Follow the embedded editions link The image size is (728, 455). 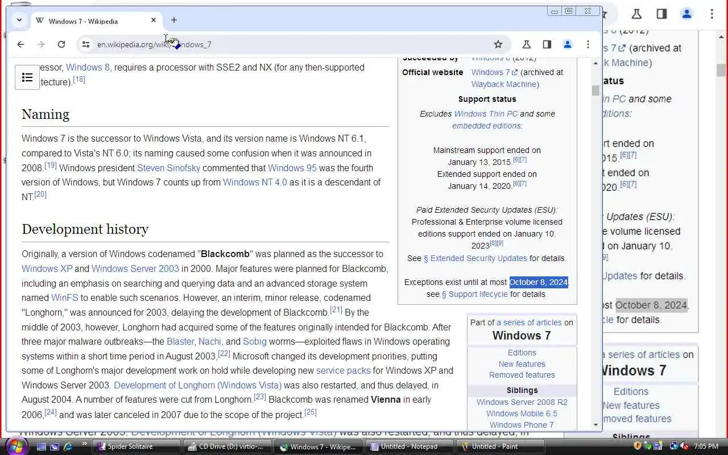(487, 126)
